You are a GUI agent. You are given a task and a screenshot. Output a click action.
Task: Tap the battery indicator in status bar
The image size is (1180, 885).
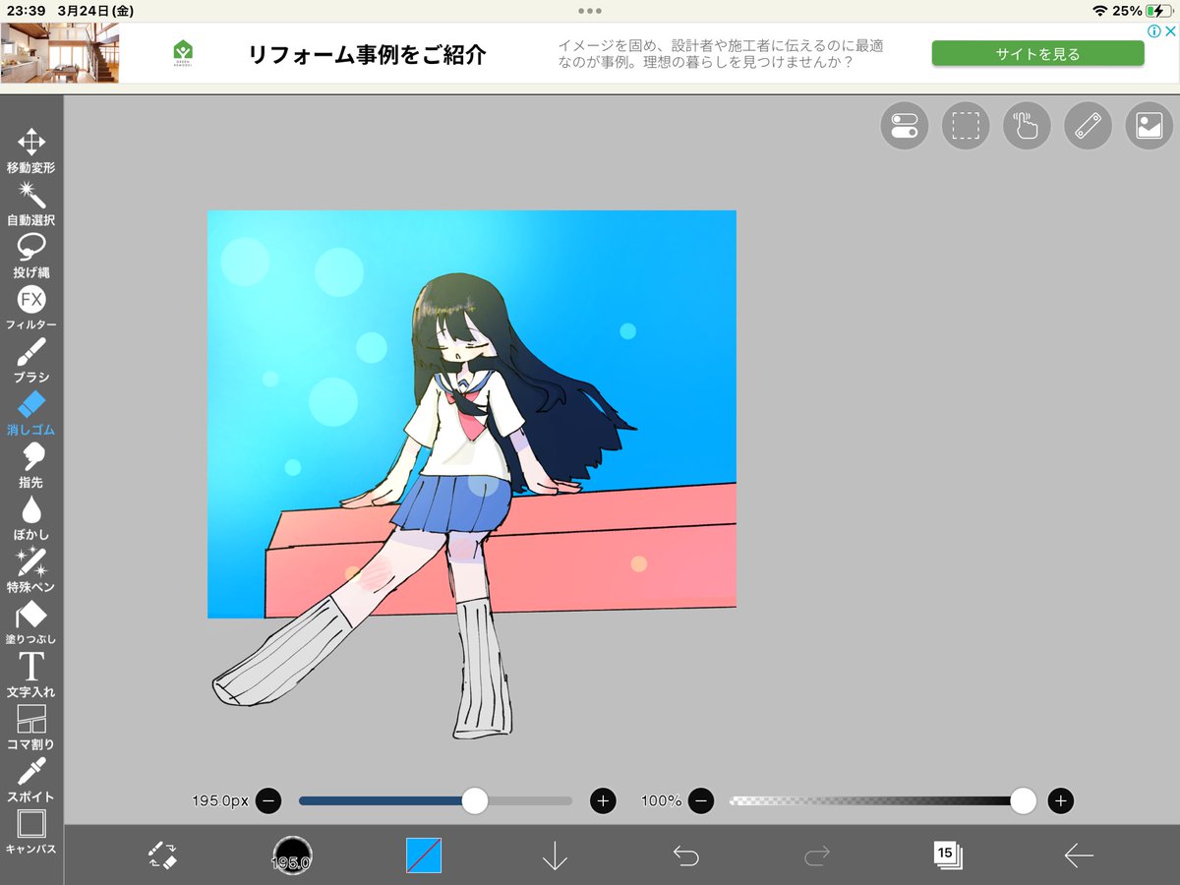click(x=1159, y=10)
